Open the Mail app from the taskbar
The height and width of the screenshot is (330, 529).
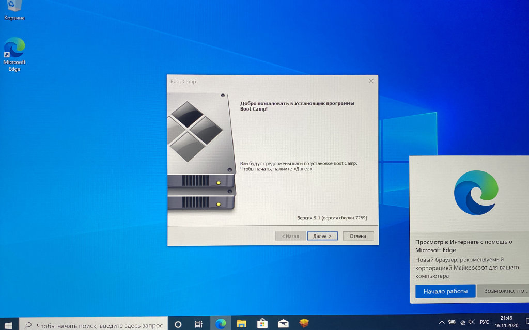tap(283, 324)
